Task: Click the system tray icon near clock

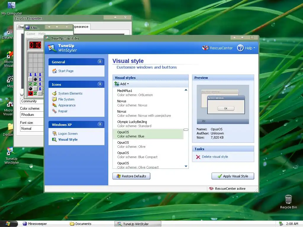Action: tap(281, 224)
